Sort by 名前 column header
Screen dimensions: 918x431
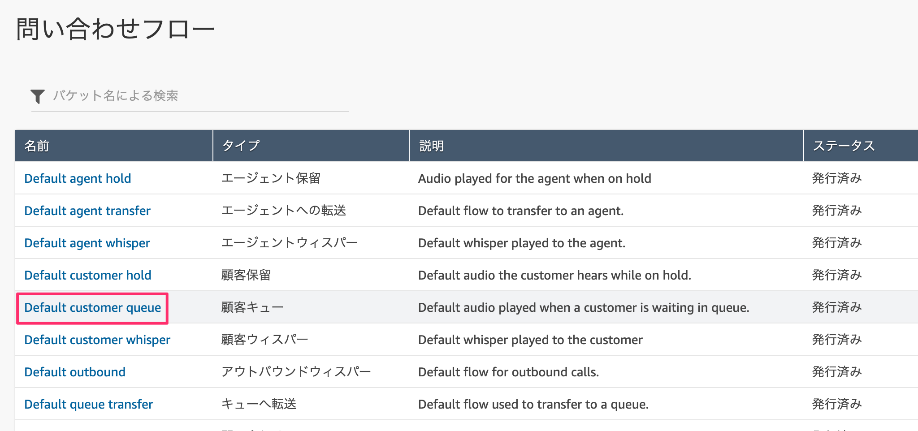(37, 146)
